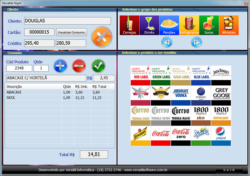Select Johnnie Walker Gold Label product

[181, 75]
